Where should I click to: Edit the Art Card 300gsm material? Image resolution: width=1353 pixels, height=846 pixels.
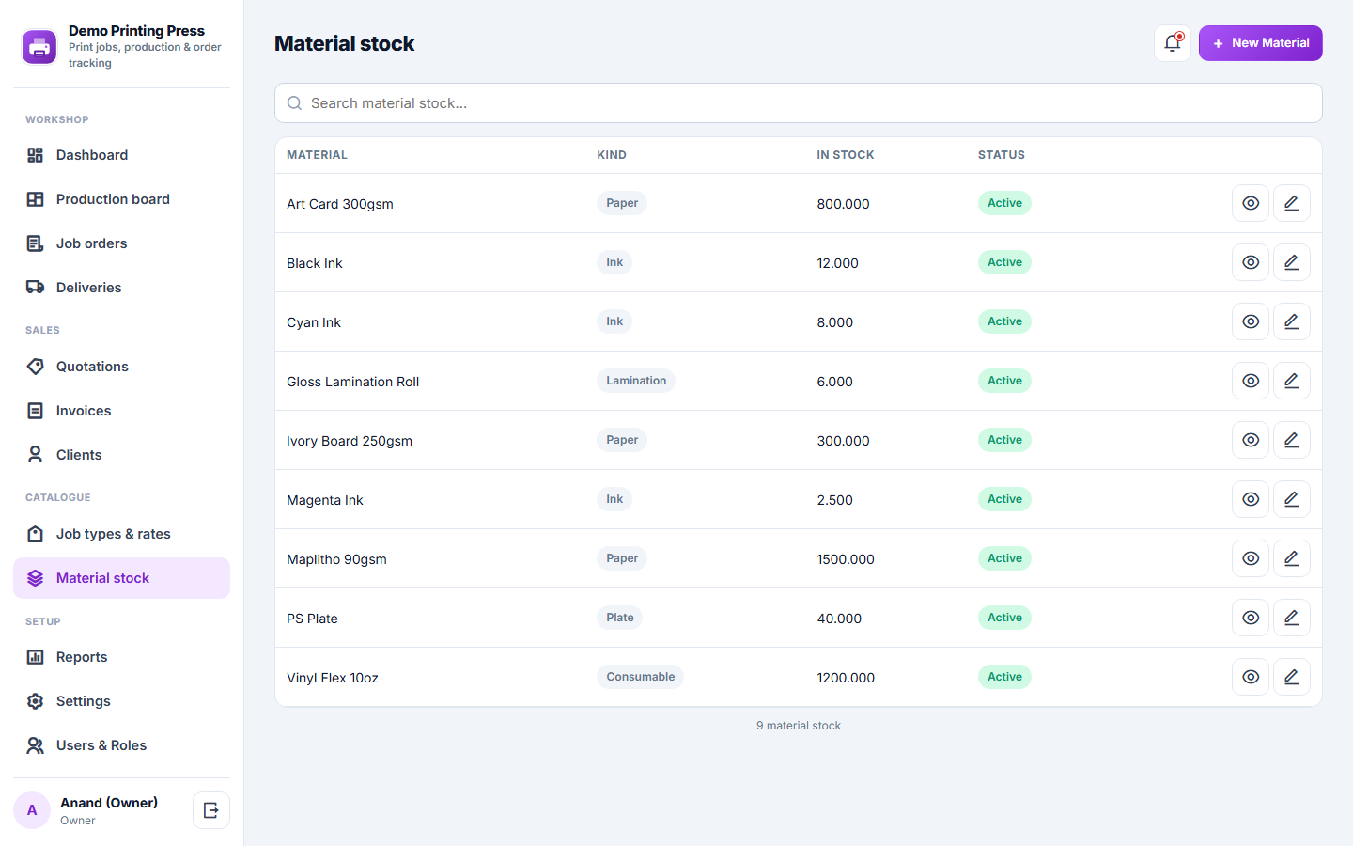tap(1292, 203)
